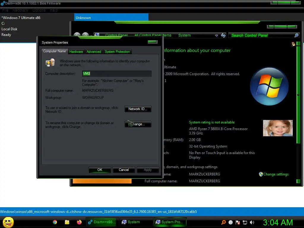Image resolution: width=304 pixels, height=228 pixels.
Task: Open the Change settings link
Action: click(276, 174)
